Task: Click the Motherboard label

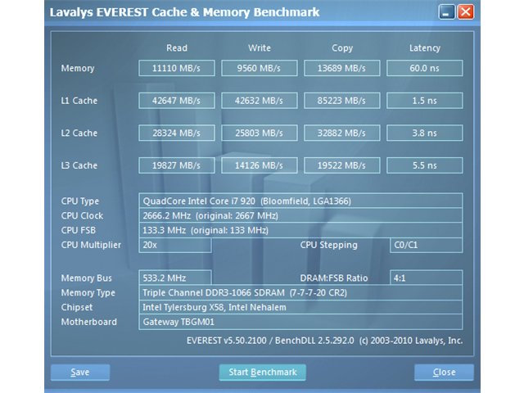Action: 89,322
